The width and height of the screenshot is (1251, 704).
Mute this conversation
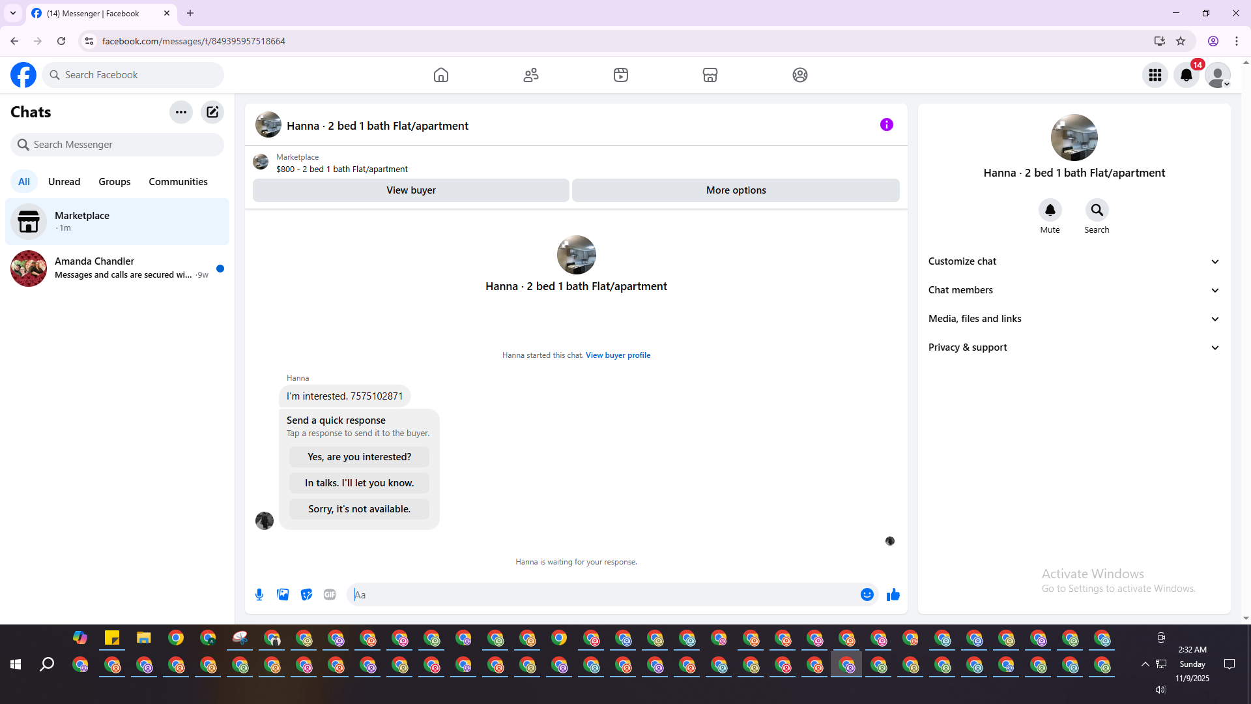[1050, 210]
